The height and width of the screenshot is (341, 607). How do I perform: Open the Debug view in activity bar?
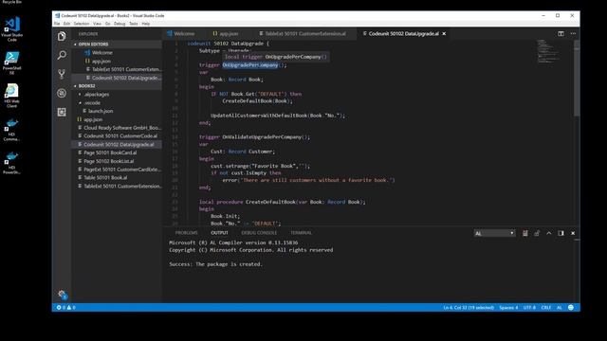point(62,93)
